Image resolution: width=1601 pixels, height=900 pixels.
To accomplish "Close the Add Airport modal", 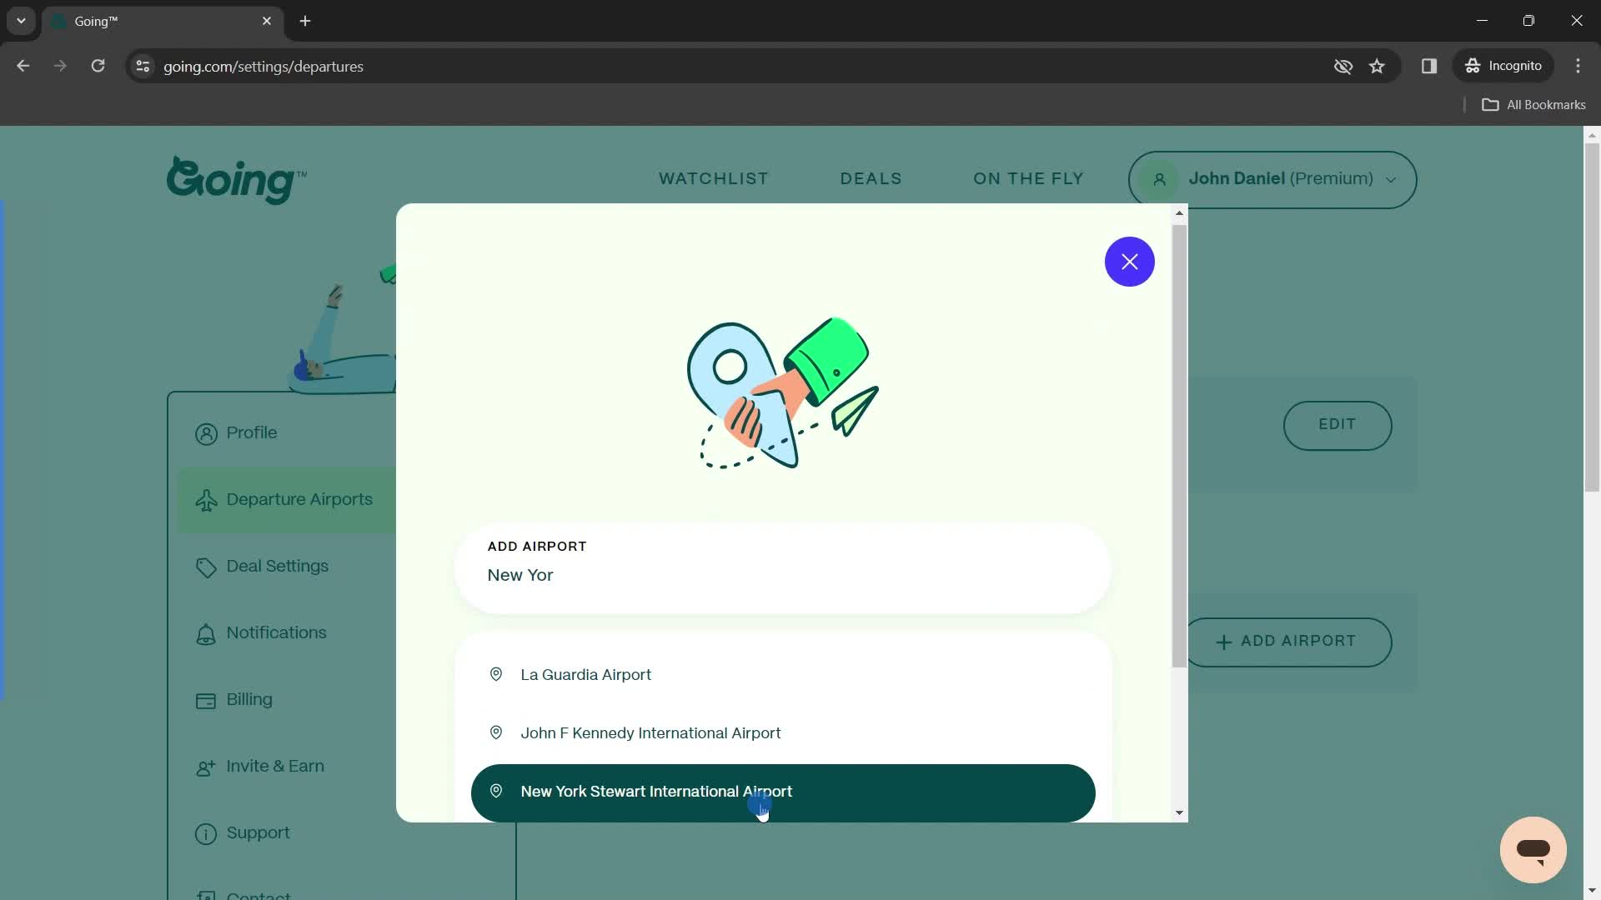I will [x=1129, y=262].
